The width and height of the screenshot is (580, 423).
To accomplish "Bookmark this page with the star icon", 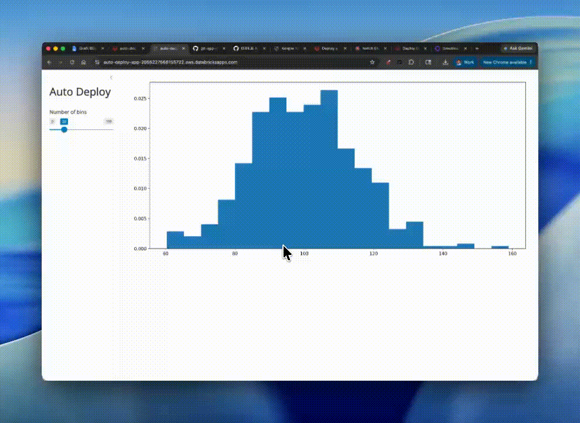I will pyautogui.click(x=372, y=62).
